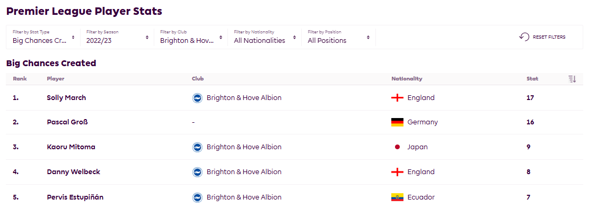This screenshot has height=208, width=597.
Task: Expand the Filter by Season 2022/23 dropdown
Action: point(117,37)
